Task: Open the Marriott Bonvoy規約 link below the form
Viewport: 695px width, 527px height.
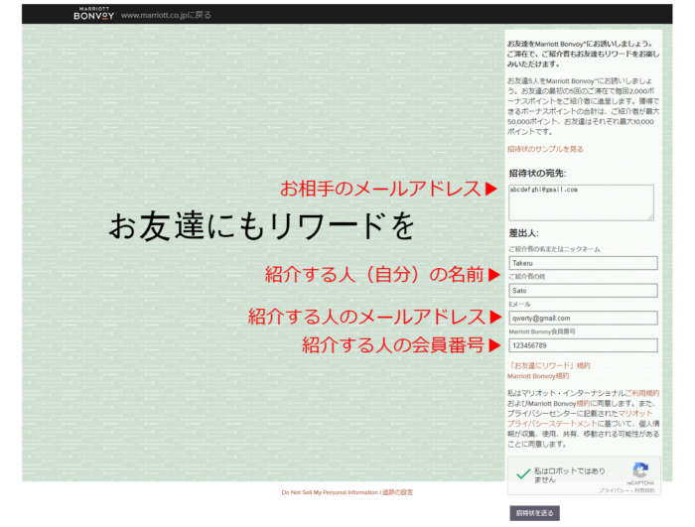Action: (x=538, y=376)
